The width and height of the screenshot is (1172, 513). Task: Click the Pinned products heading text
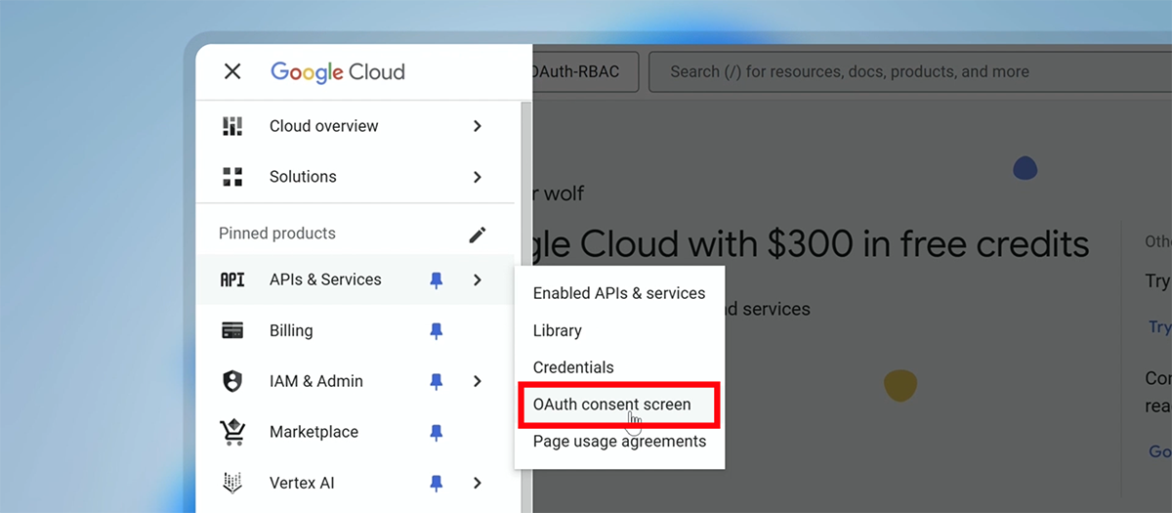coord(277,234)
